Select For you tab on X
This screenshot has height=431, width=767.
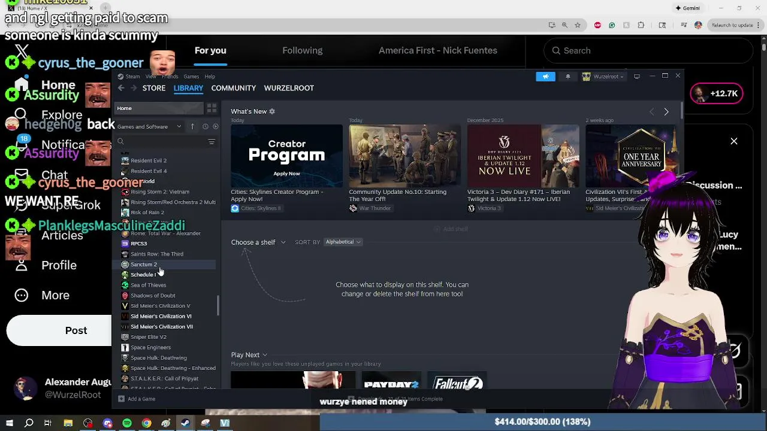[x=210, y=50]
